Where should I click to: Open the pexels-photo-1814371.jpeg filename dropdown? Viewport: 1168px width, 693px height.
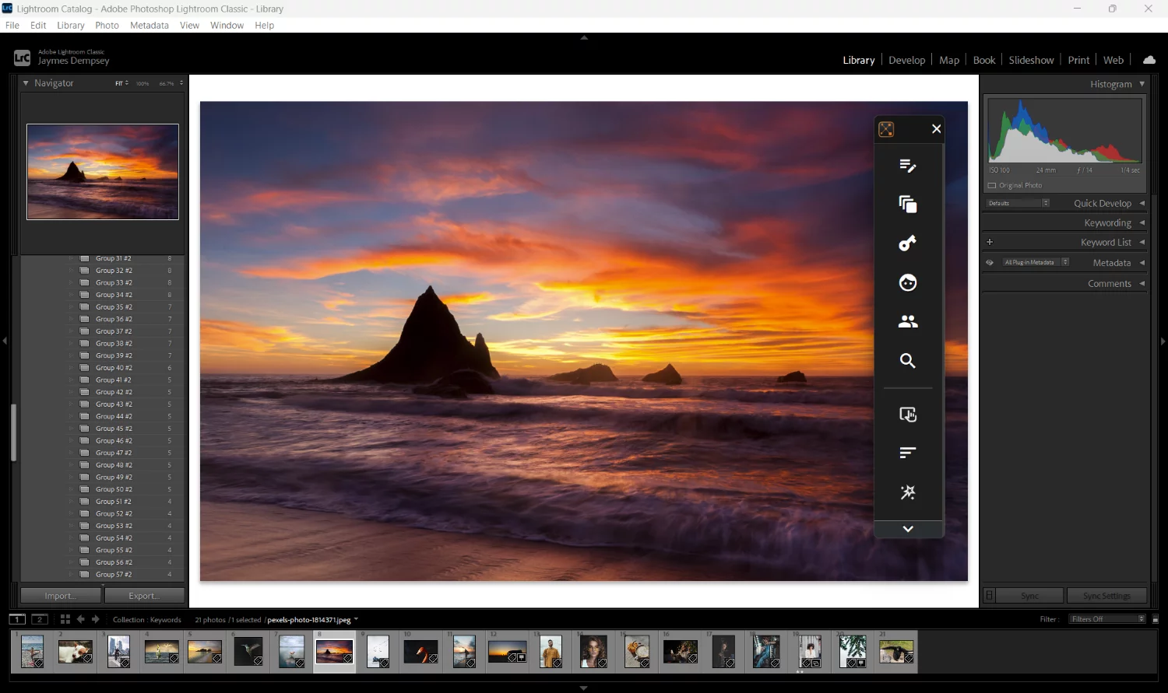tap(356, 619)
